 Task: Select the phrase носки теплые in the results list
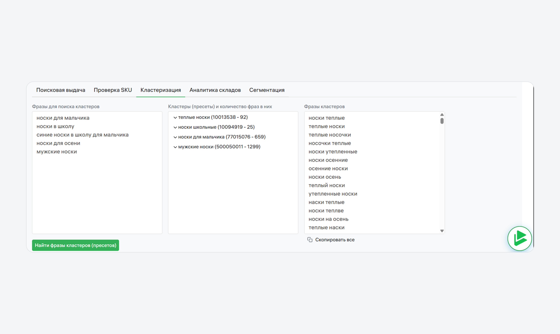(327, 118)
